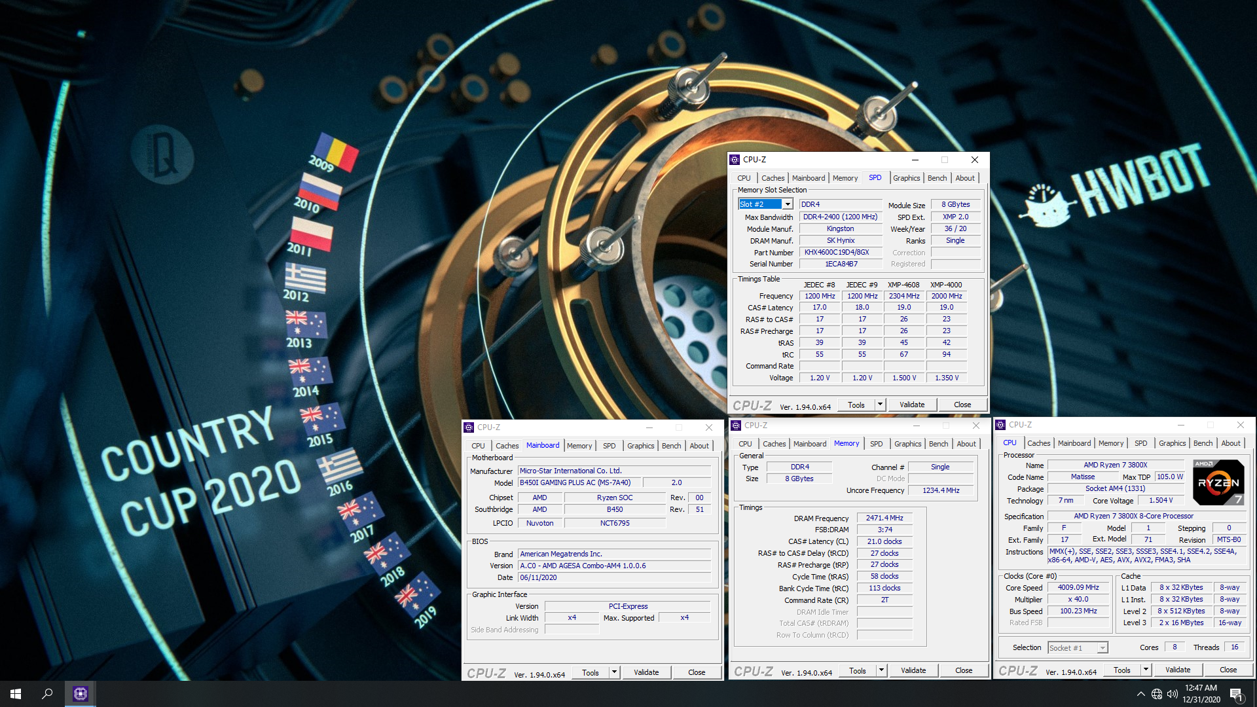Image resolution: width=1257 pixels, height=707 pixels.
Task: Click Level 3 cache 2 x 16 MBytes
Action: [1181, 623]
